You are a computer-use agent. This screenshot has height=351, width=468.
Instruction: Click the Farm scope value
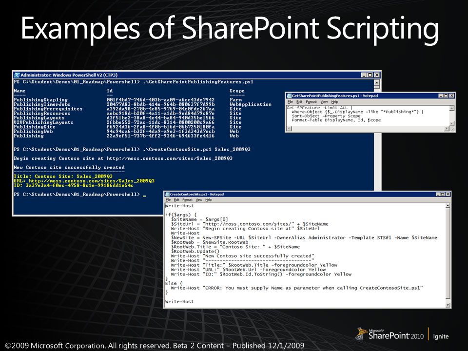pos(236,99)
